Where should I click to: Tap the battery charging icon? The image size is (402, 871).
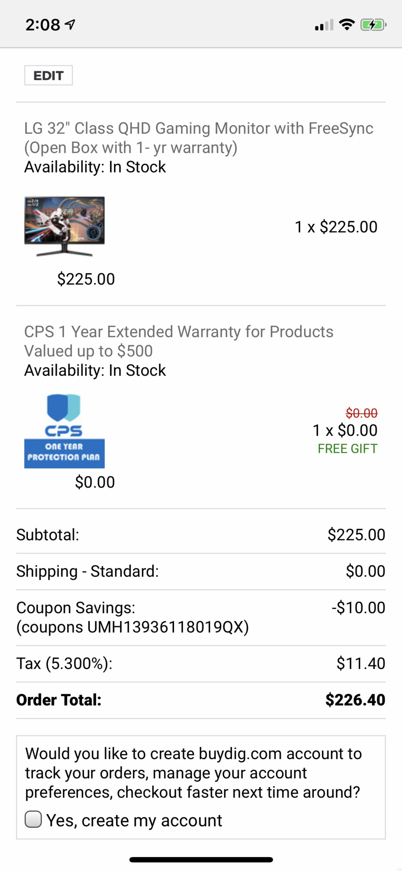pos(373,25)
